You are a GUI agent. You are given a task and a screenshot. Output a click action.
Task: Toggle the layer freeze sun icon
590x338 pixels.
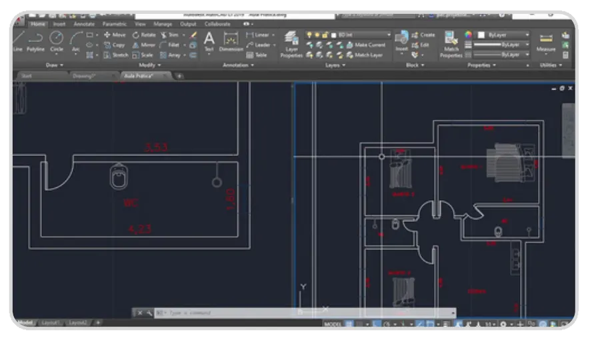(317, 35)
